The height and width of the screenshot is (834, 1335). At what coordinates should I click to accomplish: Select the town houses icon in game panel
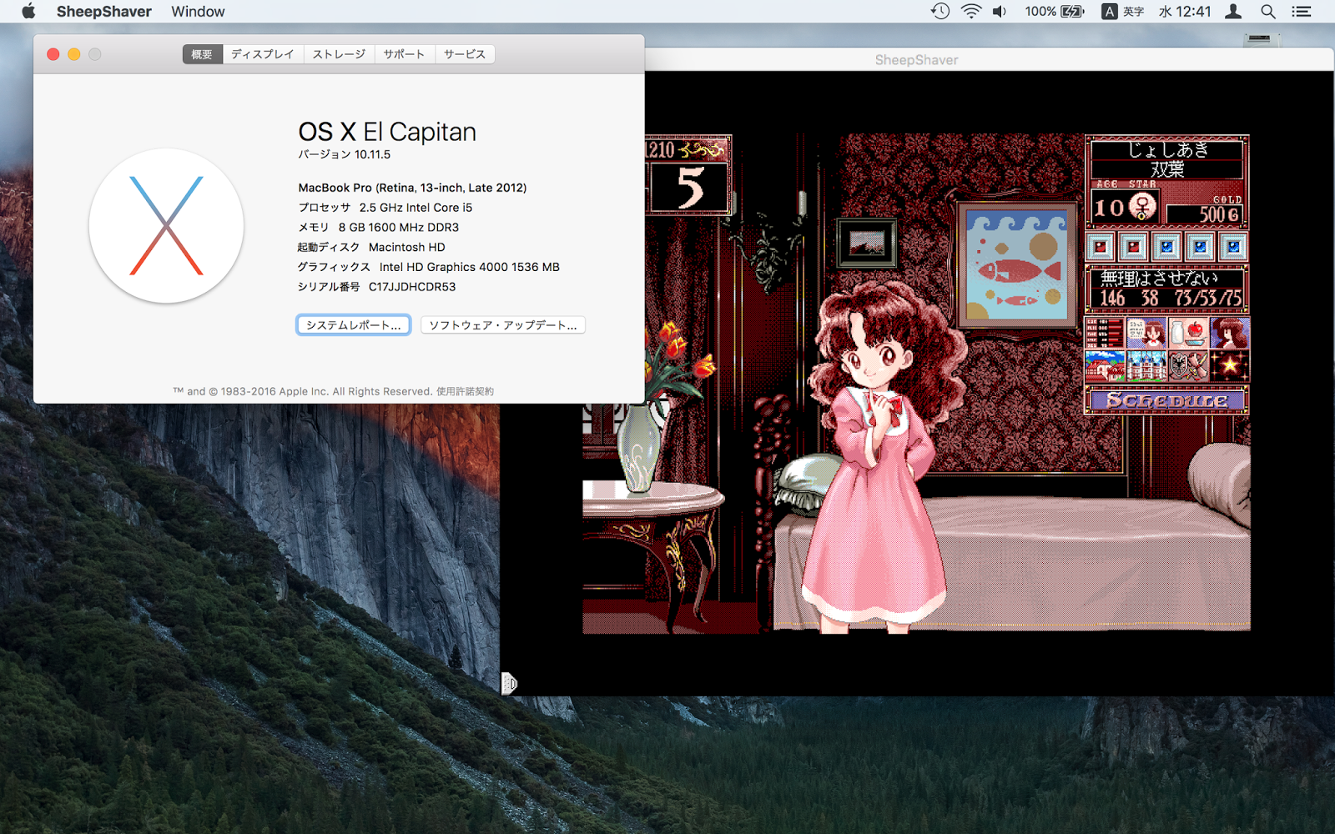click(1105, 366)
